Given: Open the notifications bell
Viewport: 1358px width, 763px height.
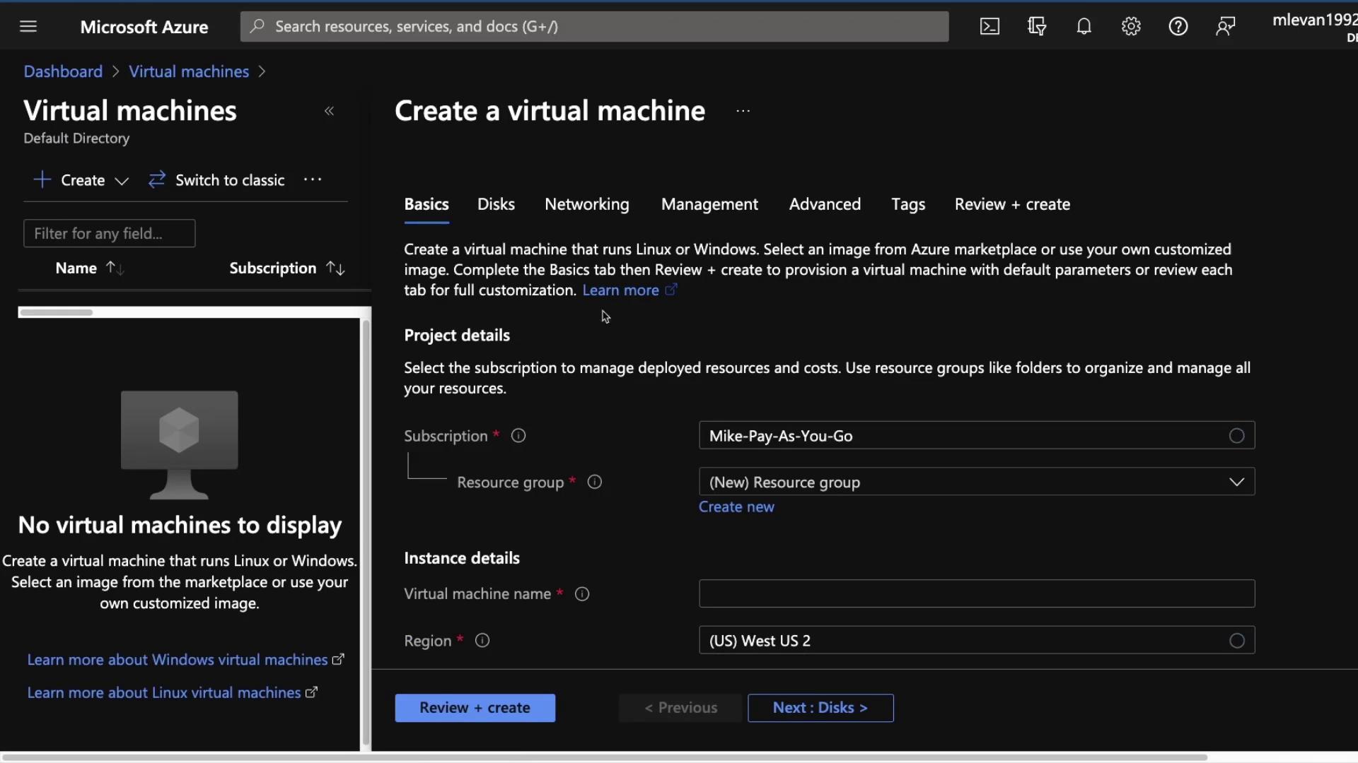Looking at the screenshot, I should click(1084, 27).
